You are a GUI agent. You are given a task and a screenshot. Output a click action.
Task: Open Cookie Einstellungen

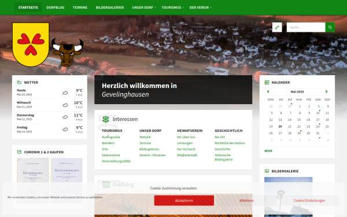309,200
